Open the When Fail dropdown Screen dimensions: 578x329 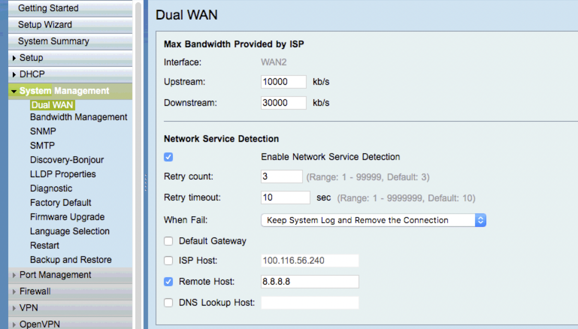click(374, 220)
